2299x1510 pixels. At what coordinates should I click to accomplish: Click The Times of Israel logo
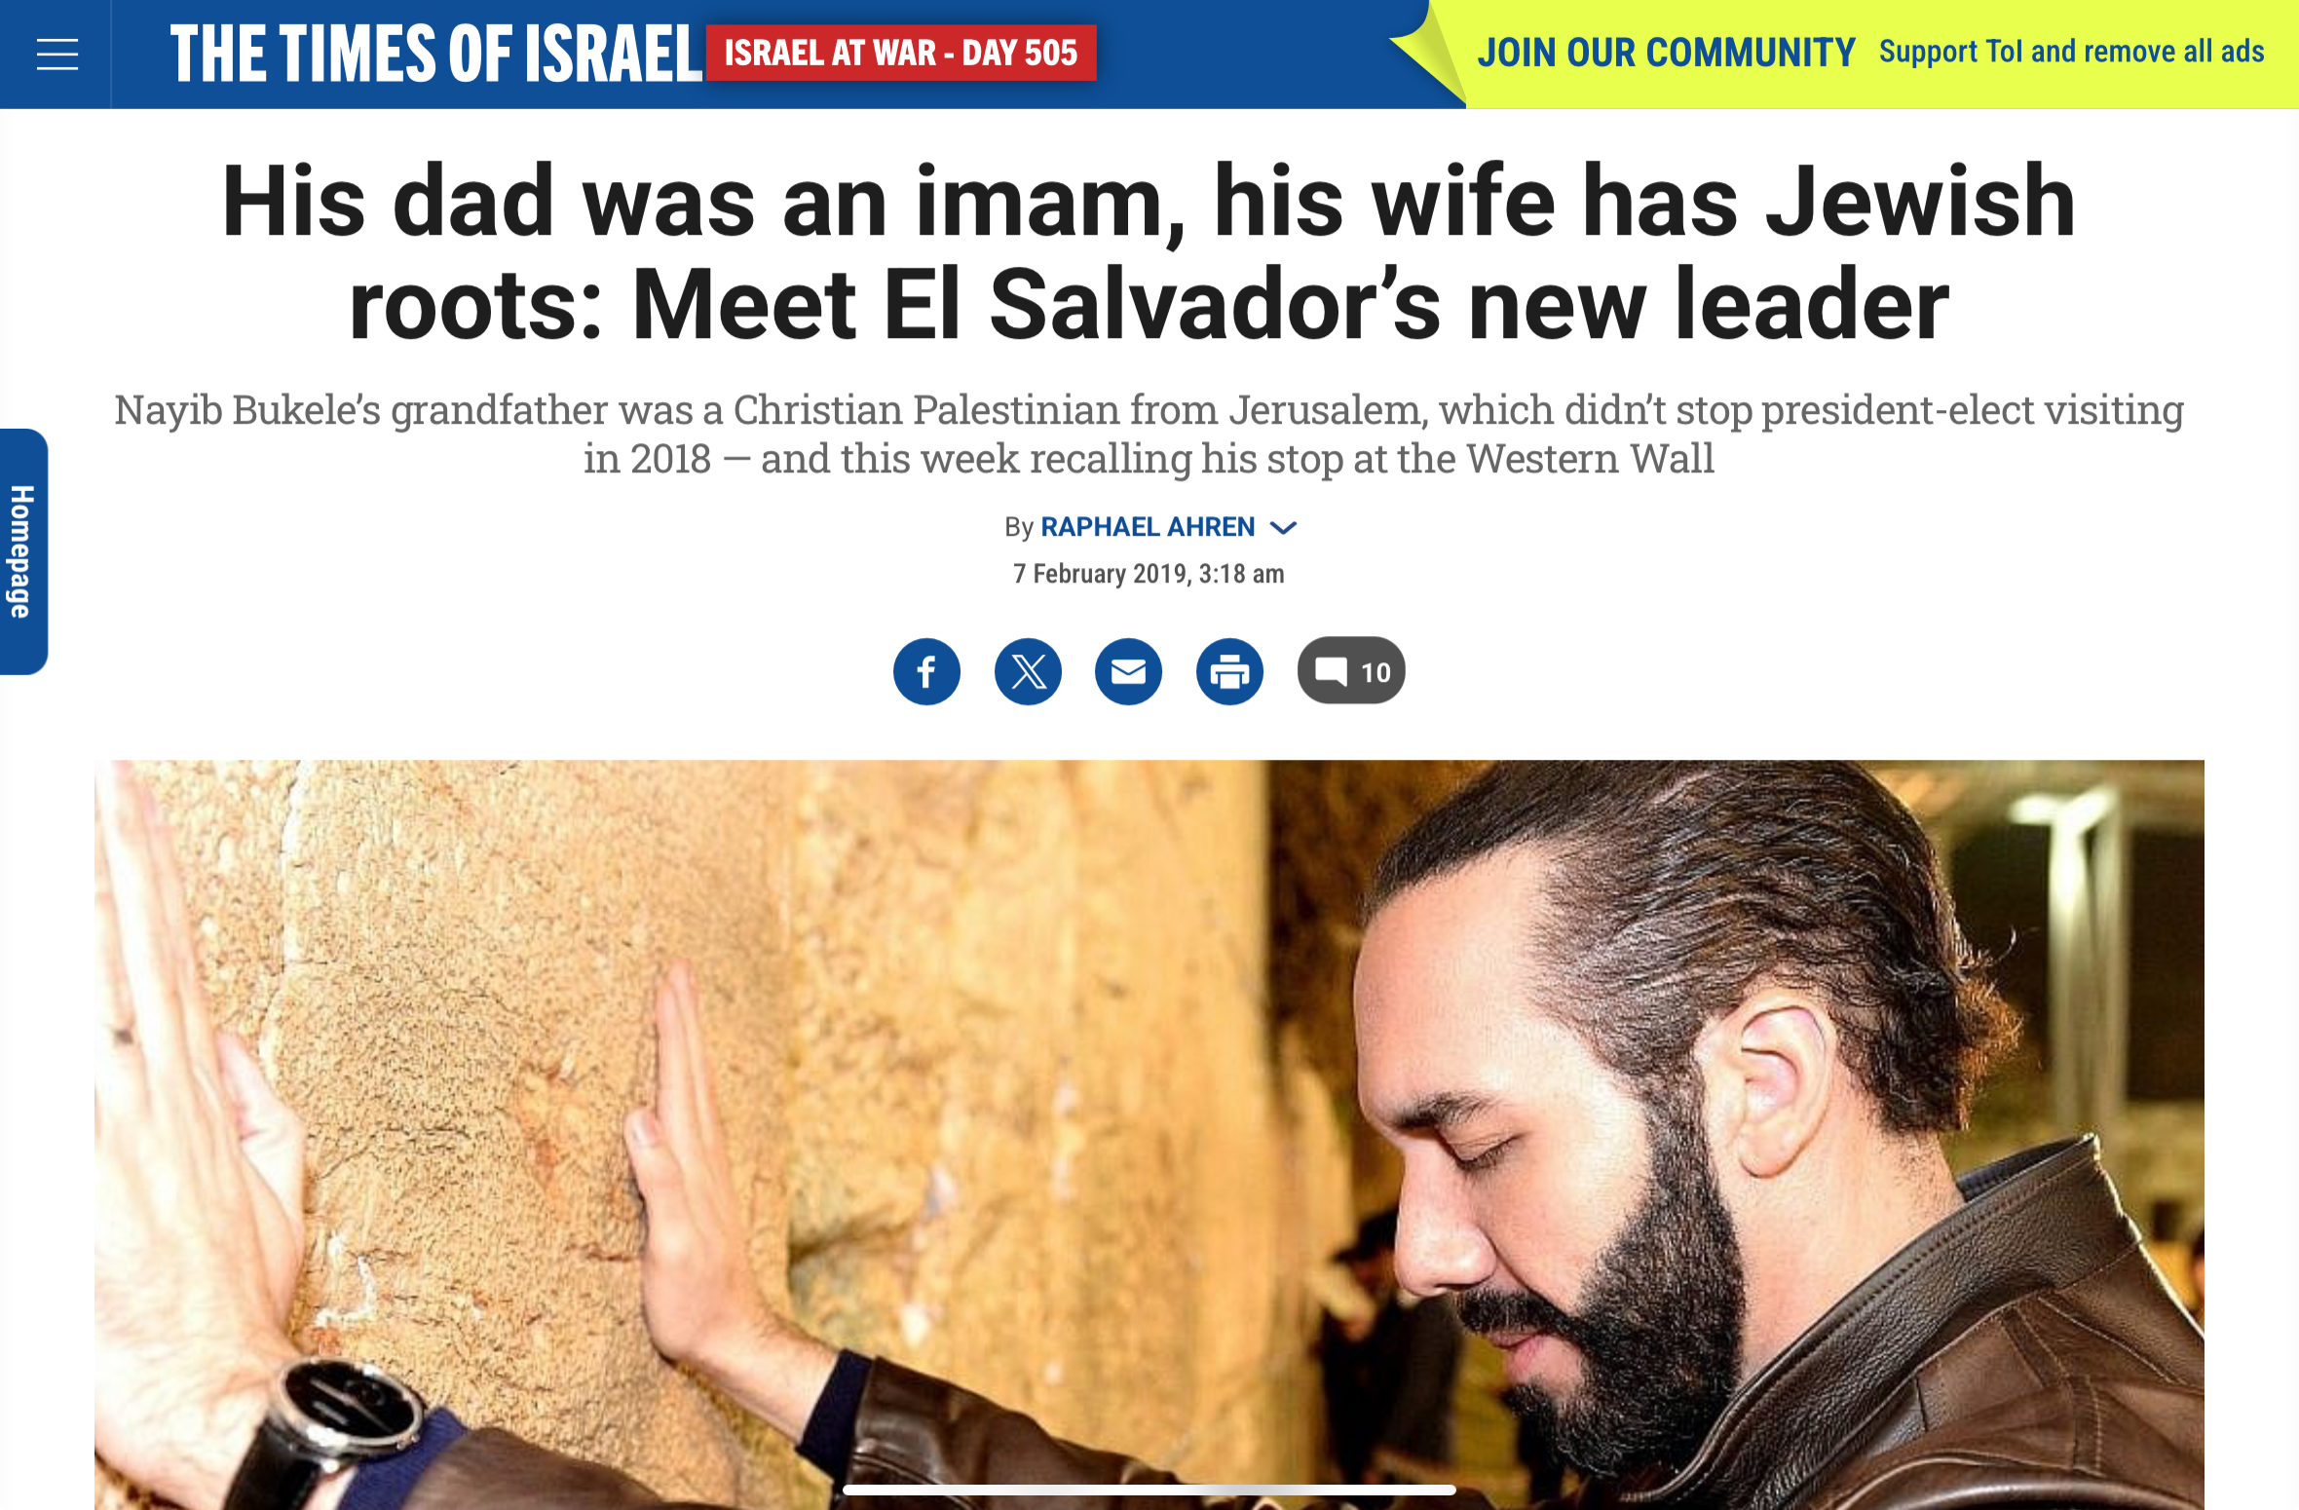435,54
